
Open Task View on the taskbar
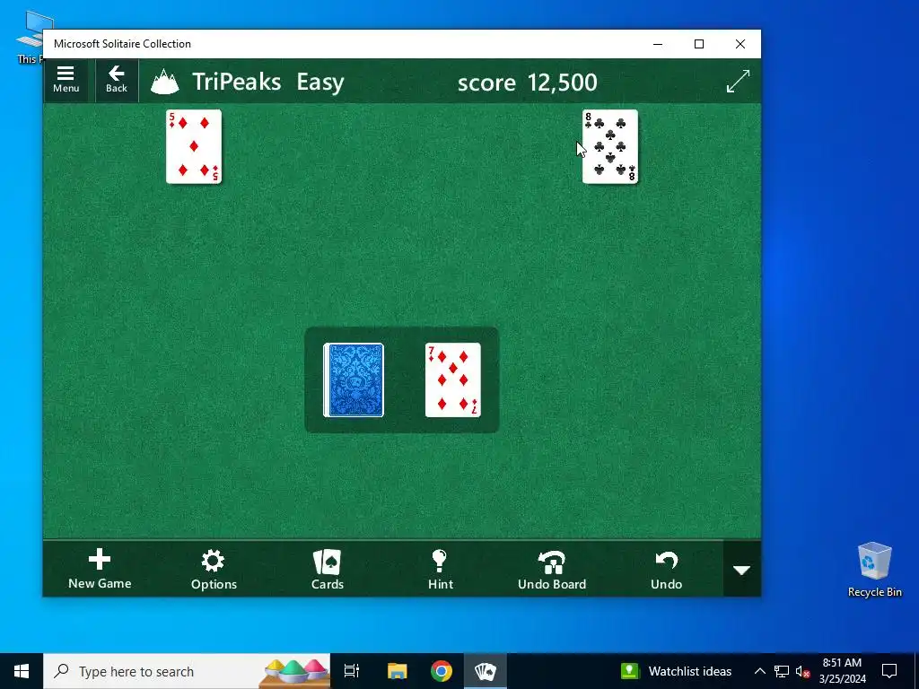point(352,671)
